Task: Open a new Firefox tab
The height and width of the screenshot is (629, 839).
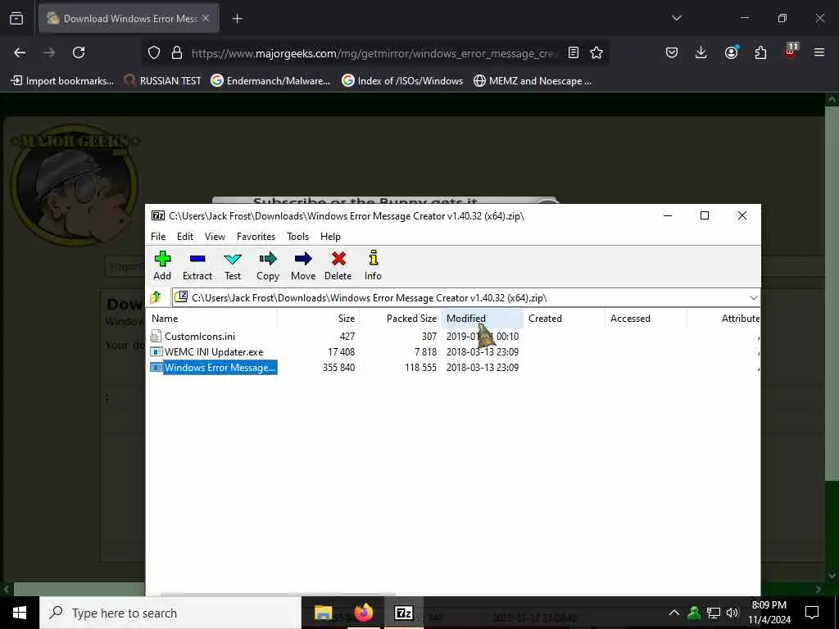Action: [x=238, y=19]
